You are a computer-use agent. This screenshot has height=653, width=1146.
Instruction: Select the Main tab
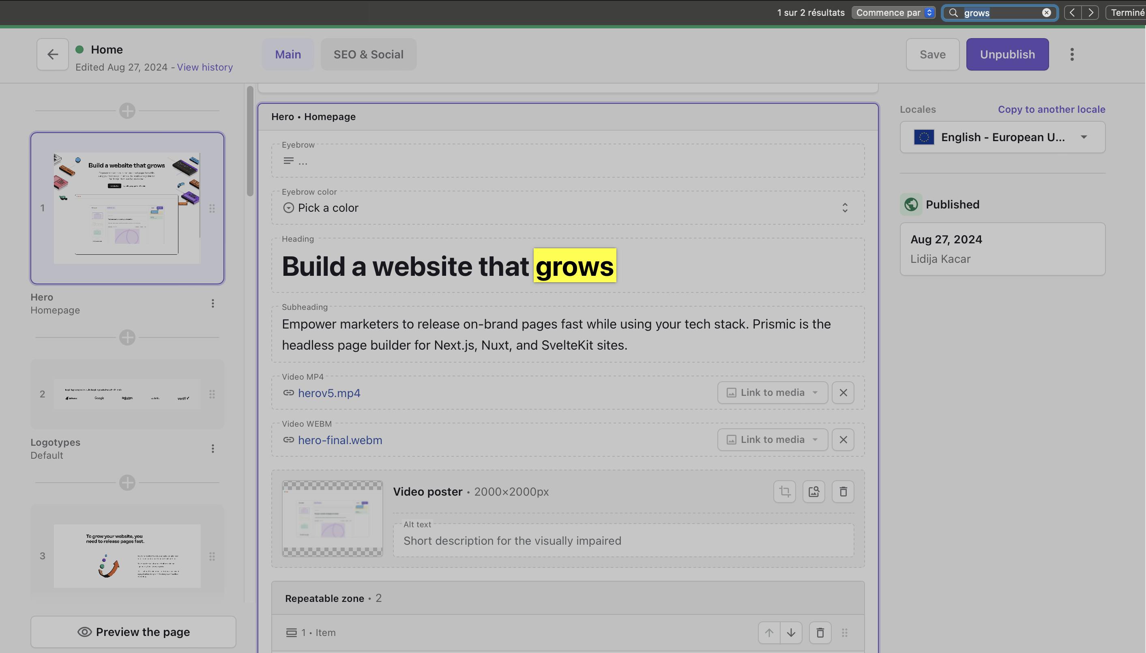pyautogui.click(x=288, y=54)
